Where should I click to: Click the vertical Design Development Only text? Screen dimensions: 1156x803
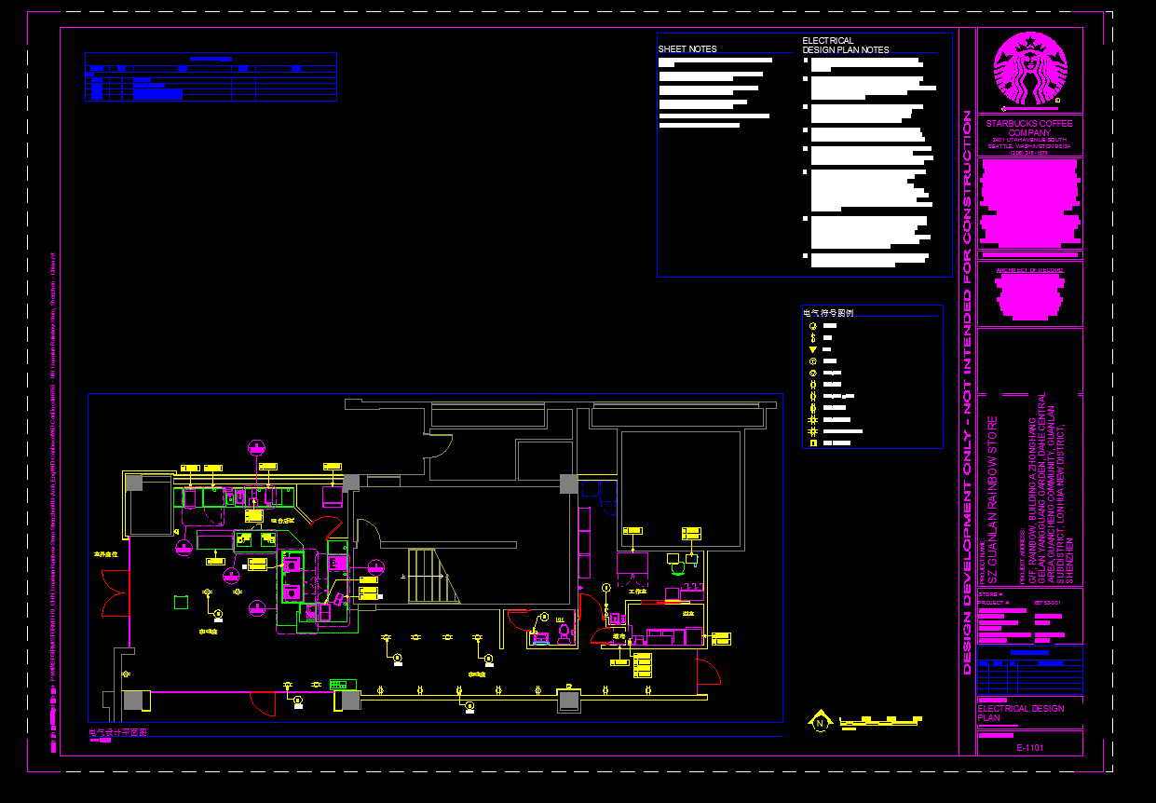click(x=967, y=391)
